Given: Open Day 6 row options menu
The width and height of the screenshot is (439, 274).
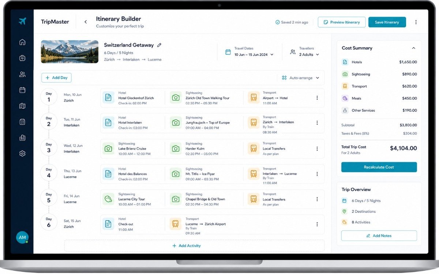Looking at the screenshot, I should 317,224.
